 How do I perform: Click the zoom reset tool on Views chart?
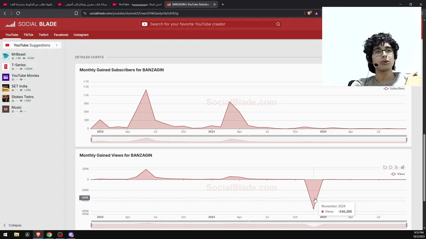390,167
